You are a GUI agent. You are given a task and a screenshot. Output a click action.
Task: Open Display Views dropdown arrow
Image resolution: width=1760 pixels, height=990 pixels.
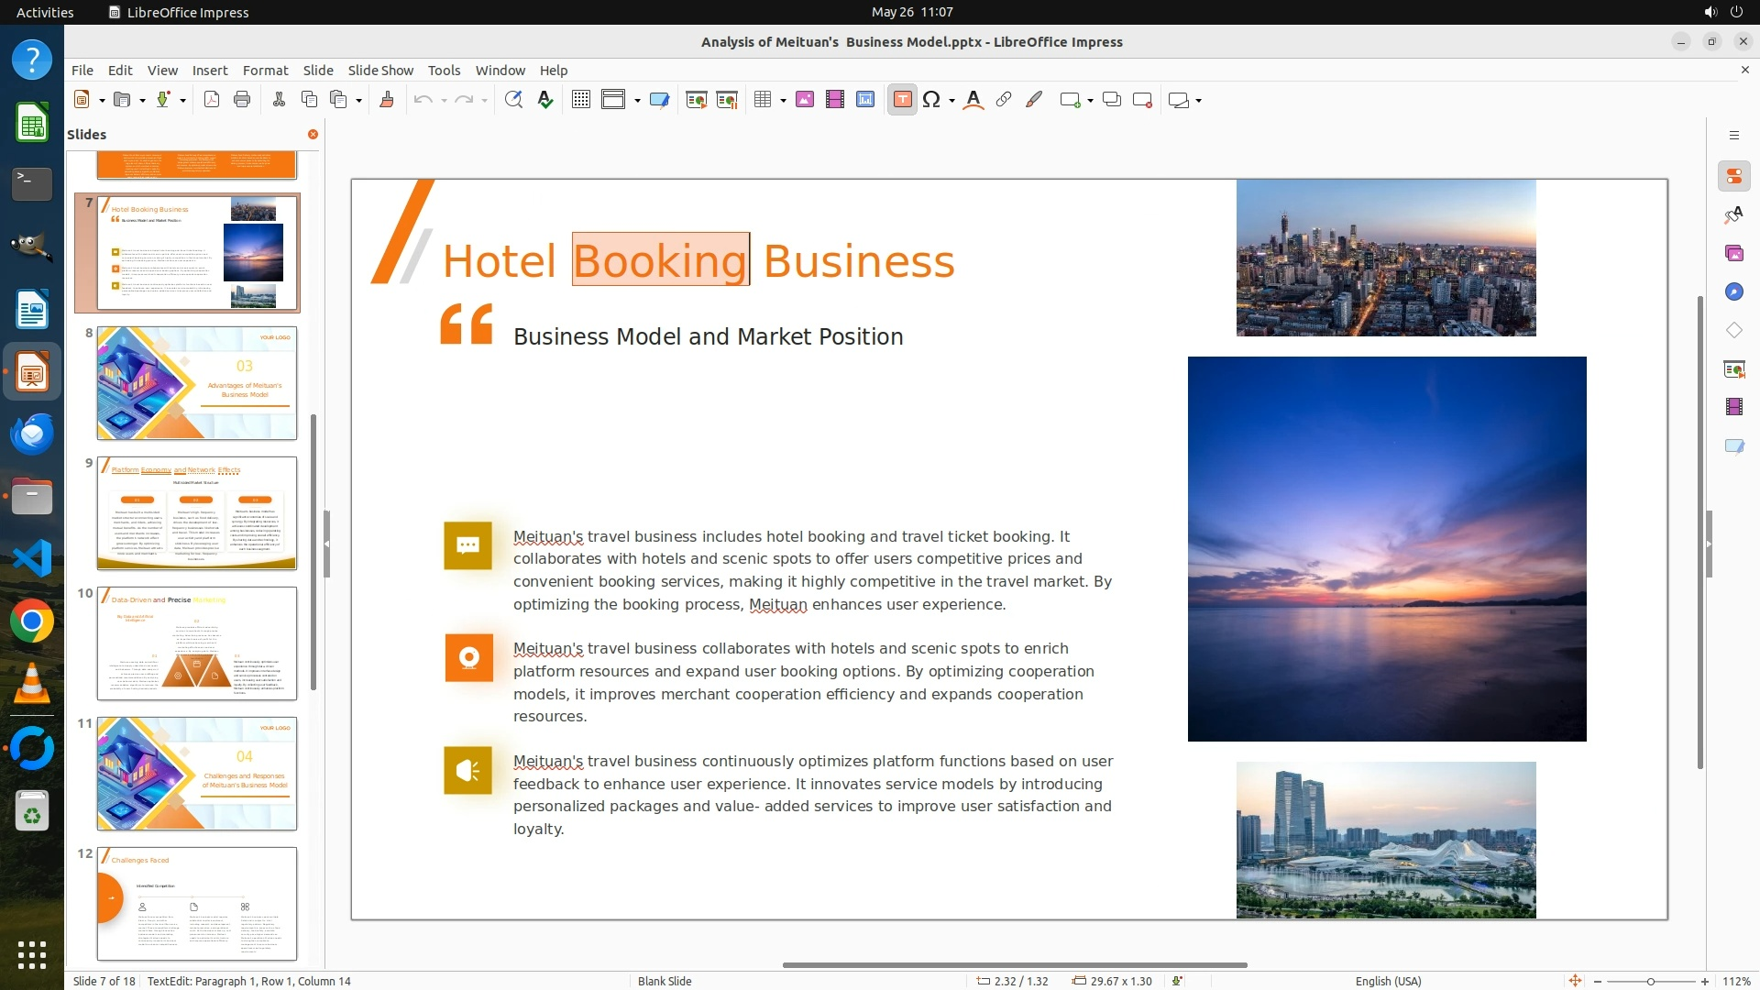(x=637, y=100)
